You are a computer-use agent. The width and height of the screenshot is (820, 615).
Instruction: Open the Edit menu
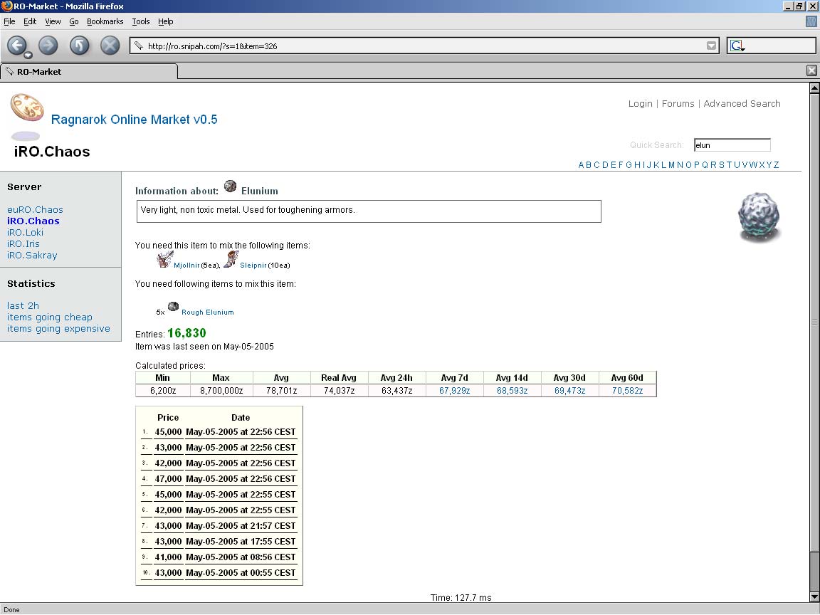(30, 21)
